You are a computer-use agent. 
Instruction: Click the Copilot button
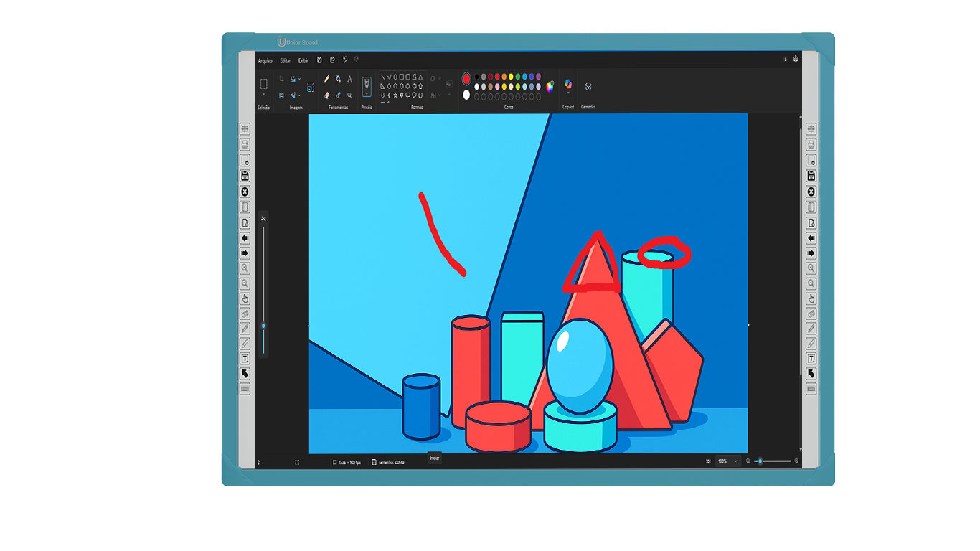point(568,85)
